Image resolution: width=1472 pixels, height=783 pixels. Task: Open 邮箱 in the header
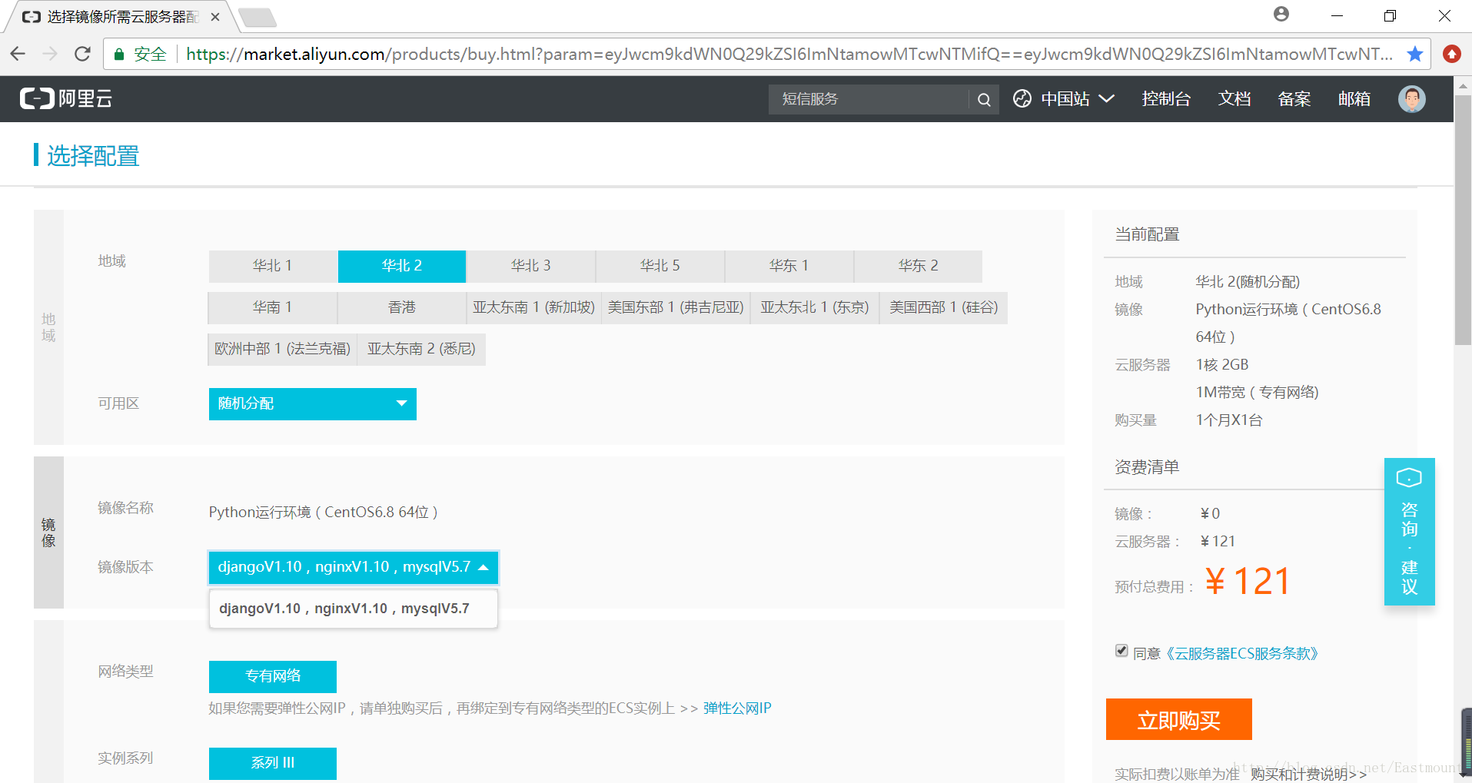click(1354, 98)
